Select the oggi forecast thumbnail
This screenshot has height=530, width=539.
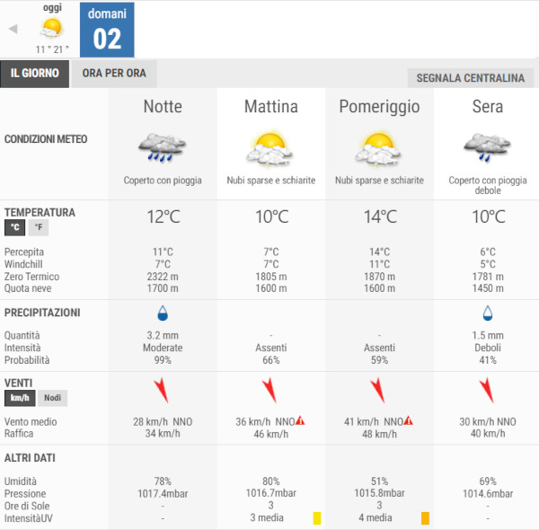point(52,29)
